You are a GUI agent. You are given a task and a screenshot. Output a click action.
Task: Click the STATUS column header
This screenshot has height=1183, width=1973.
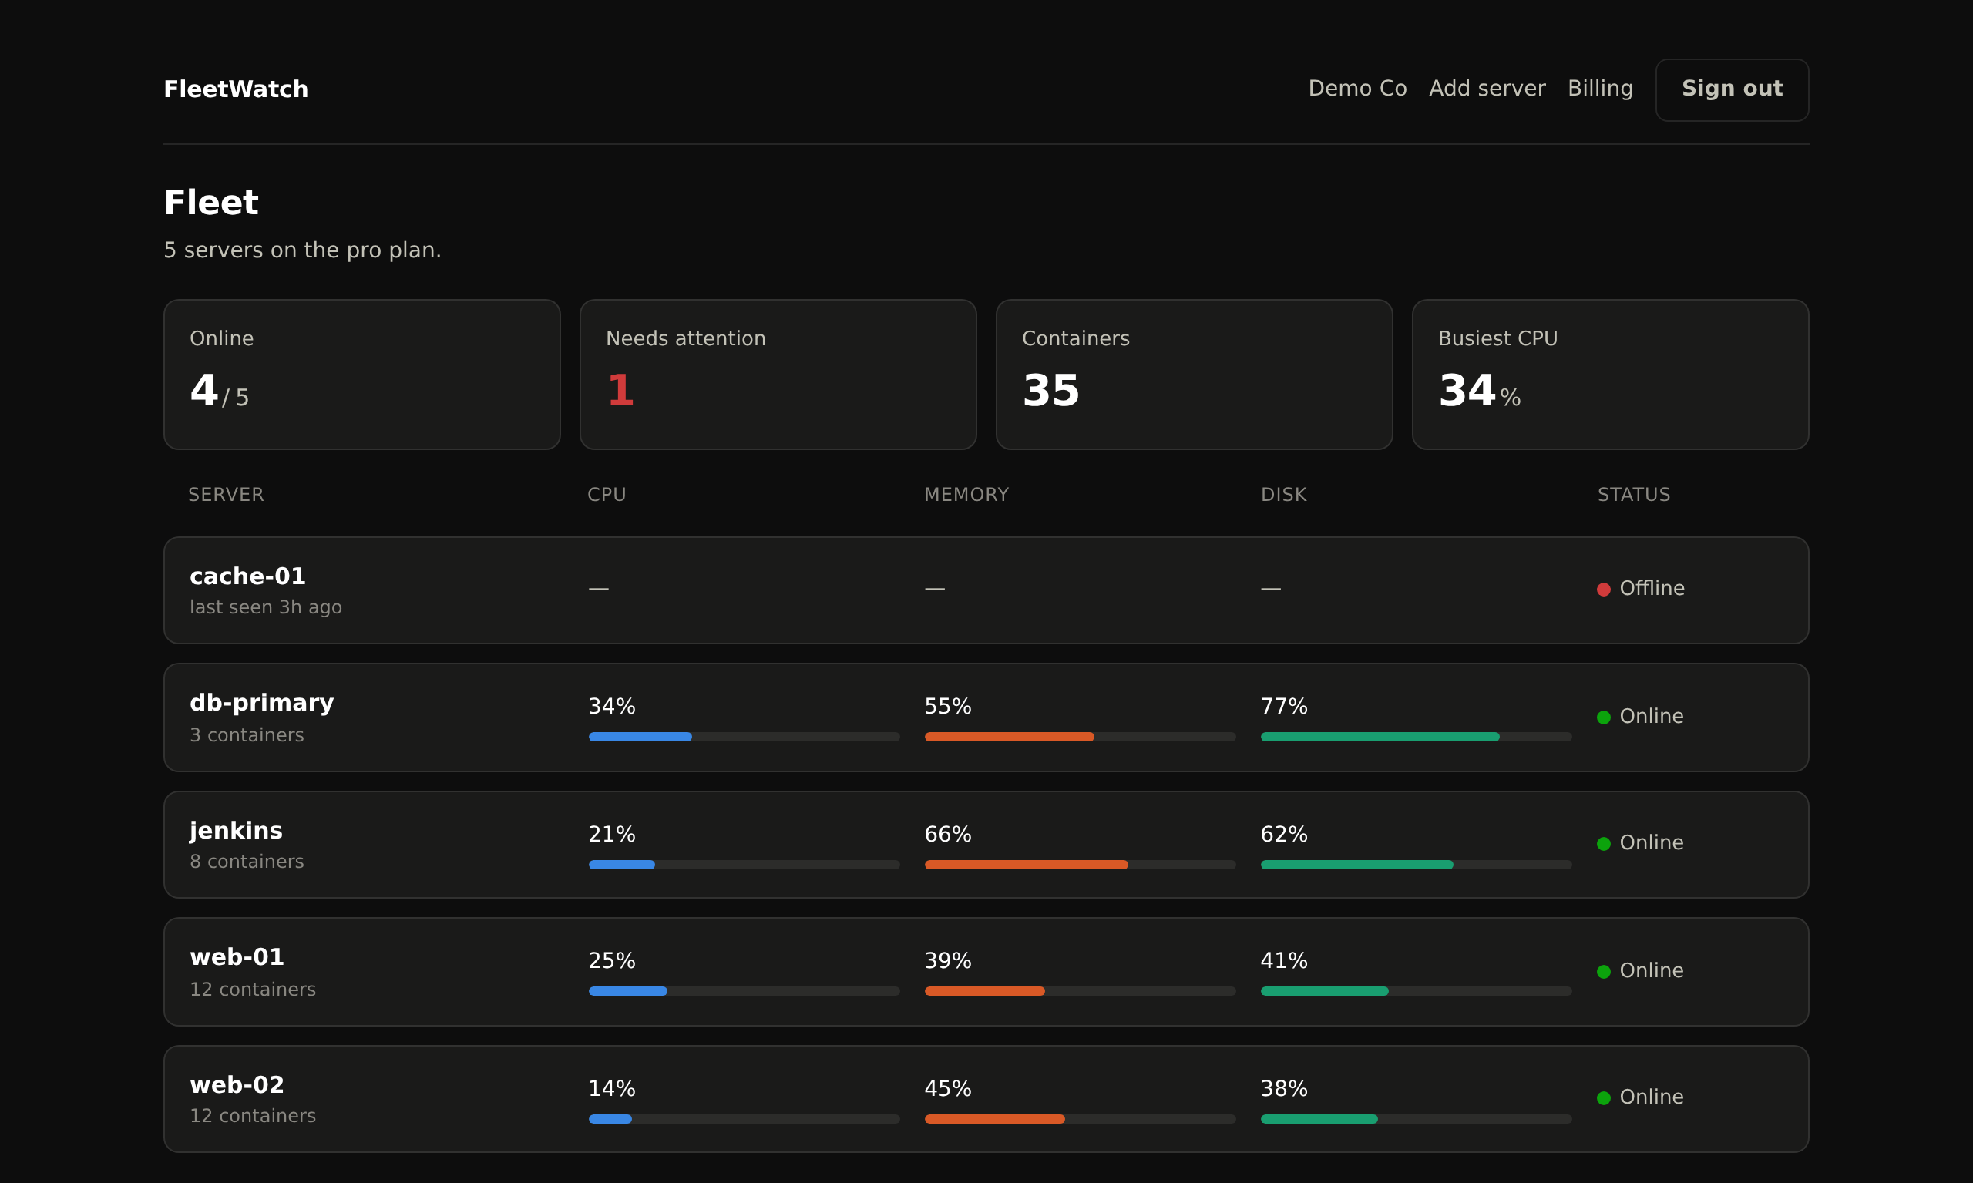tap(1633, 495)
